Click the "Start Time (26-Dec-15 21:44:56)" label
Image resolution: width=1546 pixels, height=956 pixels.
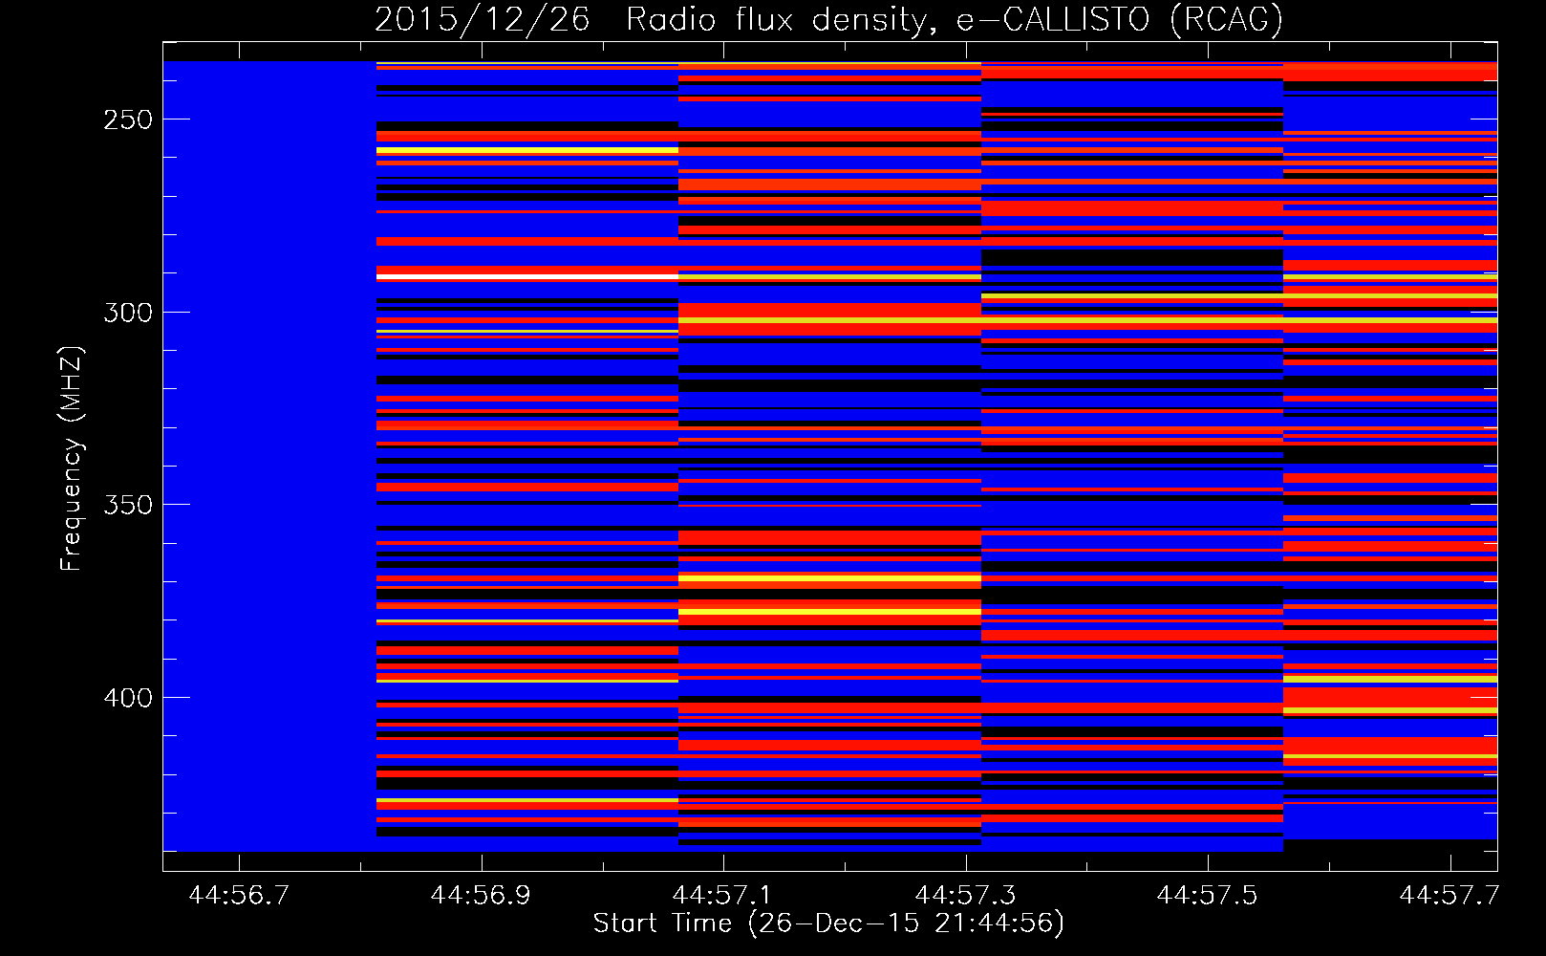[x=828, y=923]
